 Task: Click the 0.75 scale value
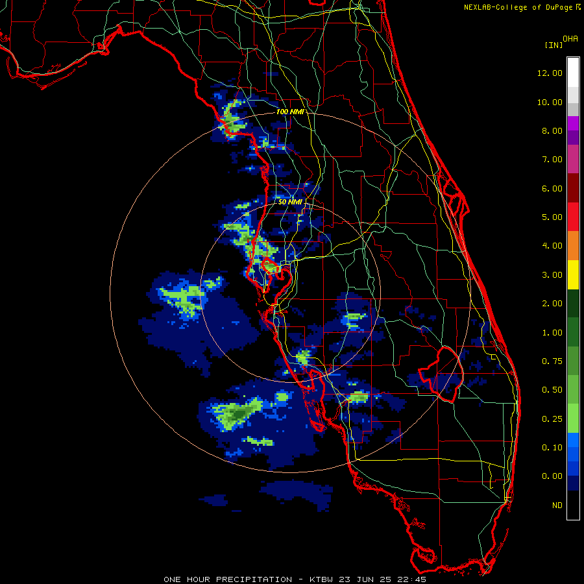[552, 361]
